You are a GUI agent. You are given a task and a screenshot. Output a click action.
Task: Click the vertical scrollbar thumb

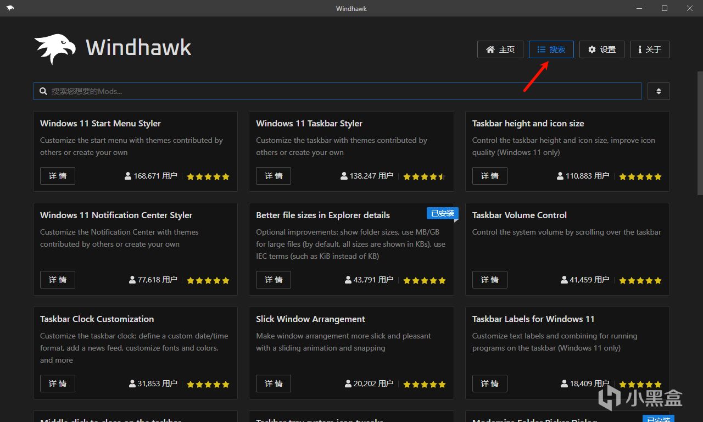tap(700, 132)
